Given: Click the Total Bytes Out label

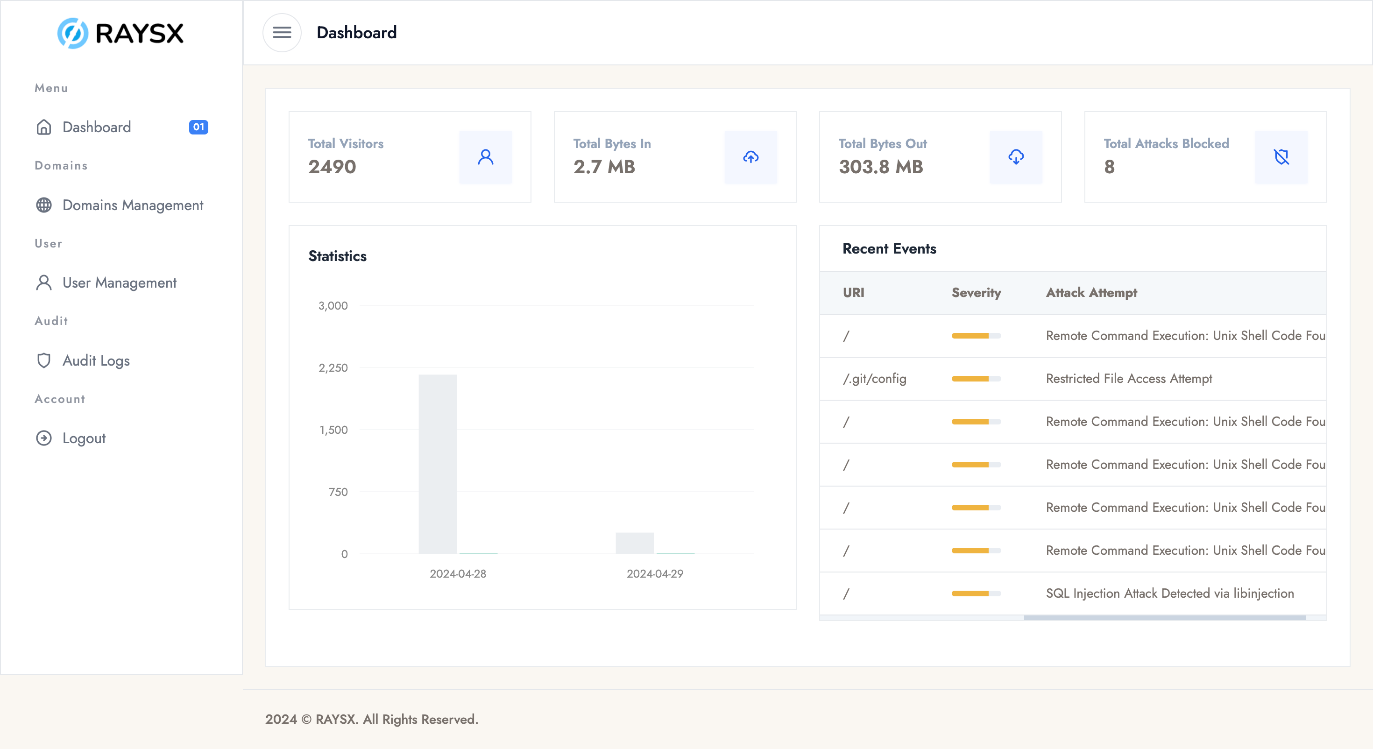Looking at the screenshot, I should coord(883,143).
